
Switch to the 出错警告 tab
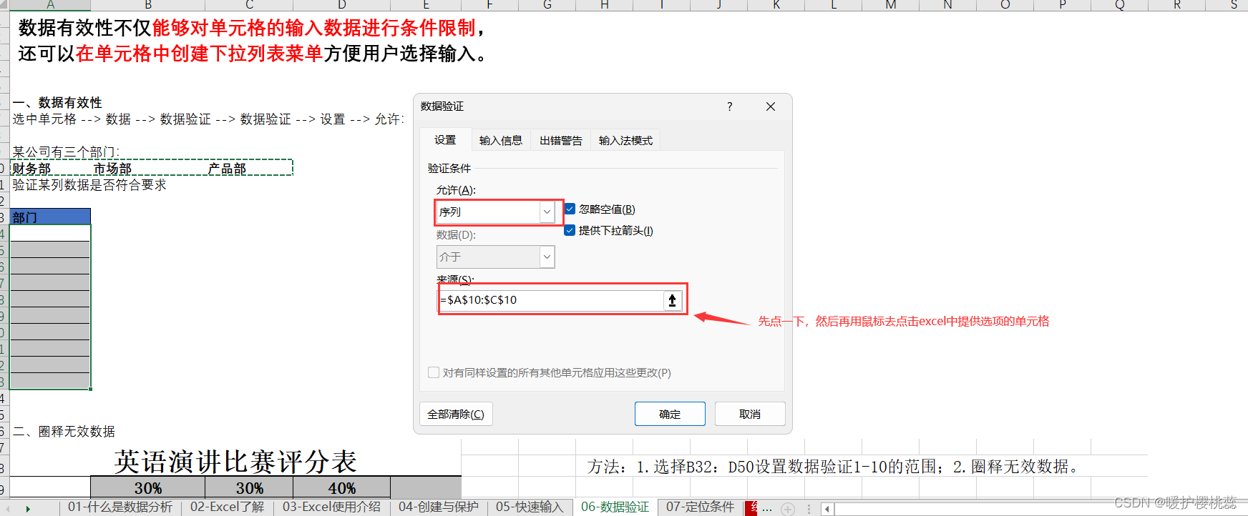pyautogui.click(x=560, y=141)
